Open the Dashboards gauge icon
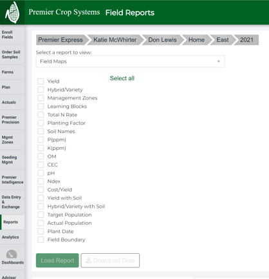269x279 pixels. point(12,254)
